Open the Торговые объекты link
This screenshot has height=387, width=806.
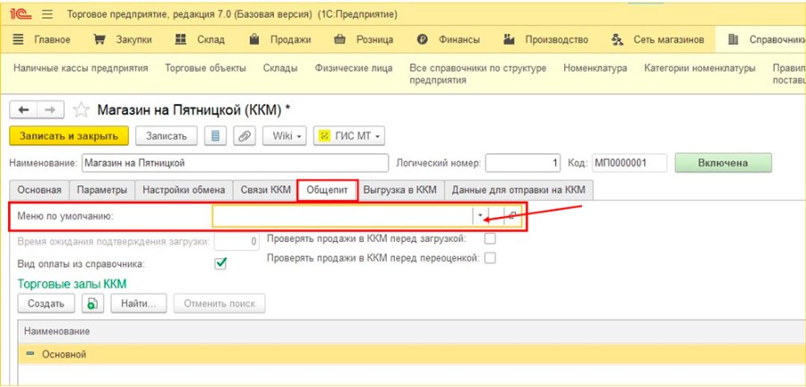pos(206,68)
